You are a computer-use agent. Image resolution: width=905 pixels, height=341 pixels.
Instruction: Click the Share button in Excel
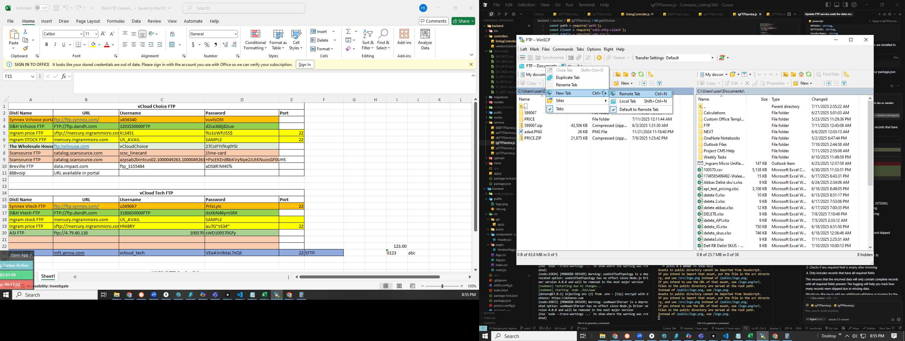pyautogui.click(x=463, y=21)
